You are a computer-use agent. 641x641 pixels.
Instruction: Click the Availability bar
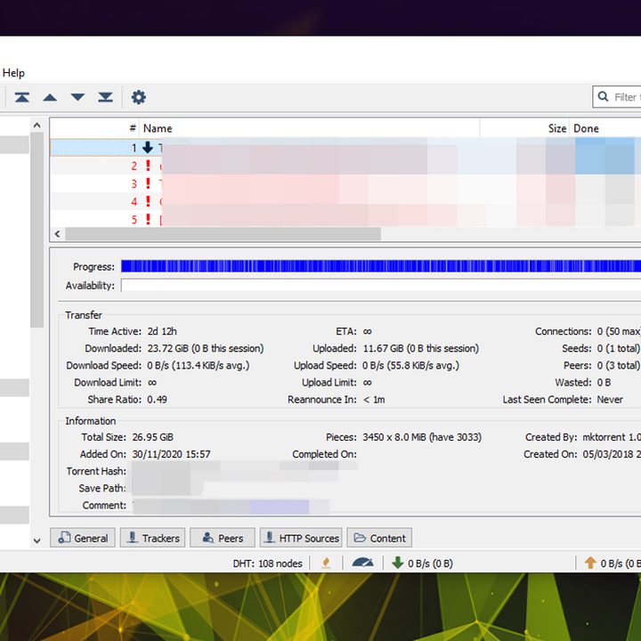(x=381, y=285)
